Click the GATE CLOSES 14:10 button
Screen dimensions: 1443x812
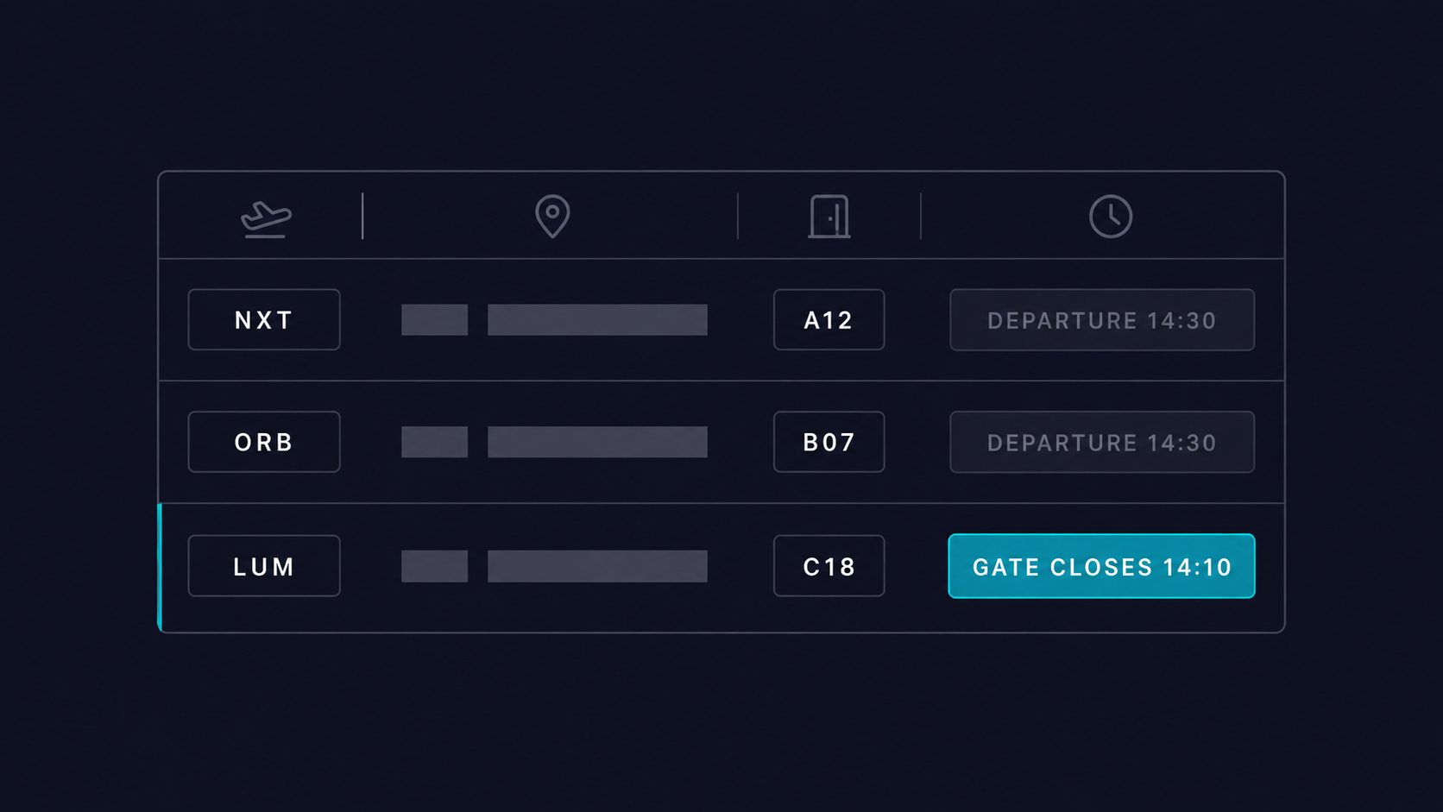click(1101, 566)
